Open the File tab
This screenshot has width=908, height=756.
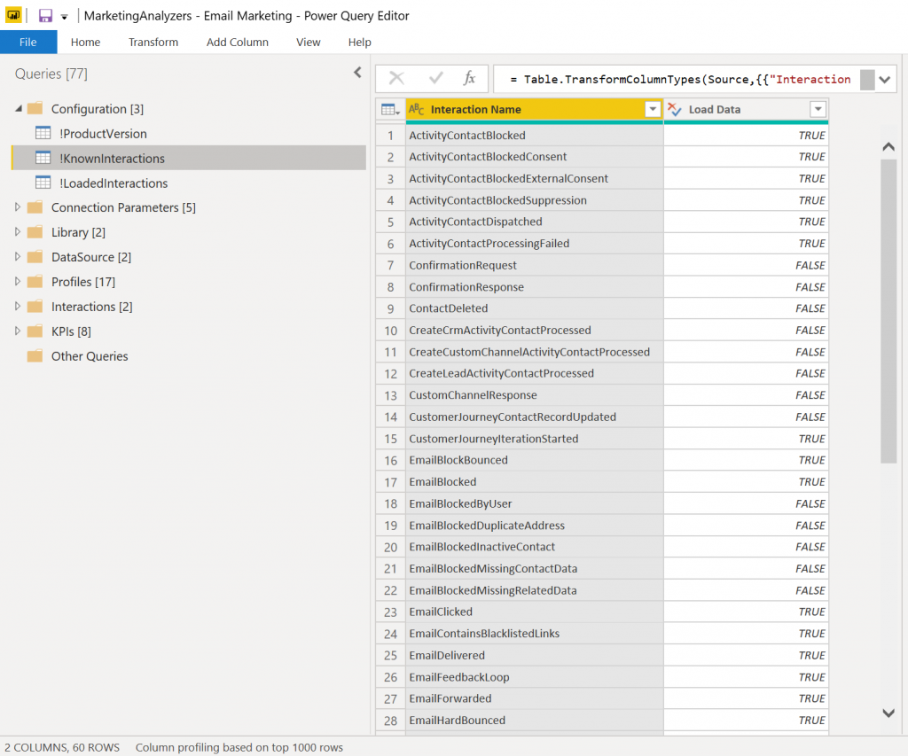pos(27,42)
